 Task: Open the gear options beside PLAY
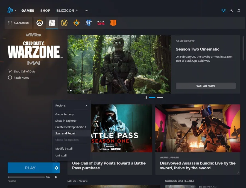coord(56,168)
